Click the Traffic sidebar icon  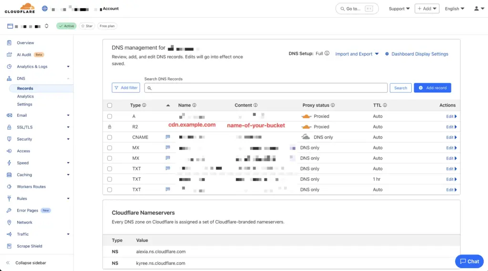(10, 234)
